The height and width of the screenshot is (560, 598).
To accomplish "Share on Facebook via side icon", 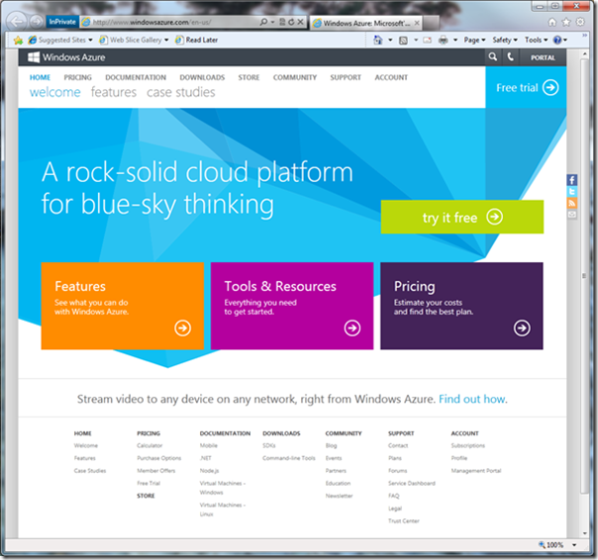I will point(571,180).
